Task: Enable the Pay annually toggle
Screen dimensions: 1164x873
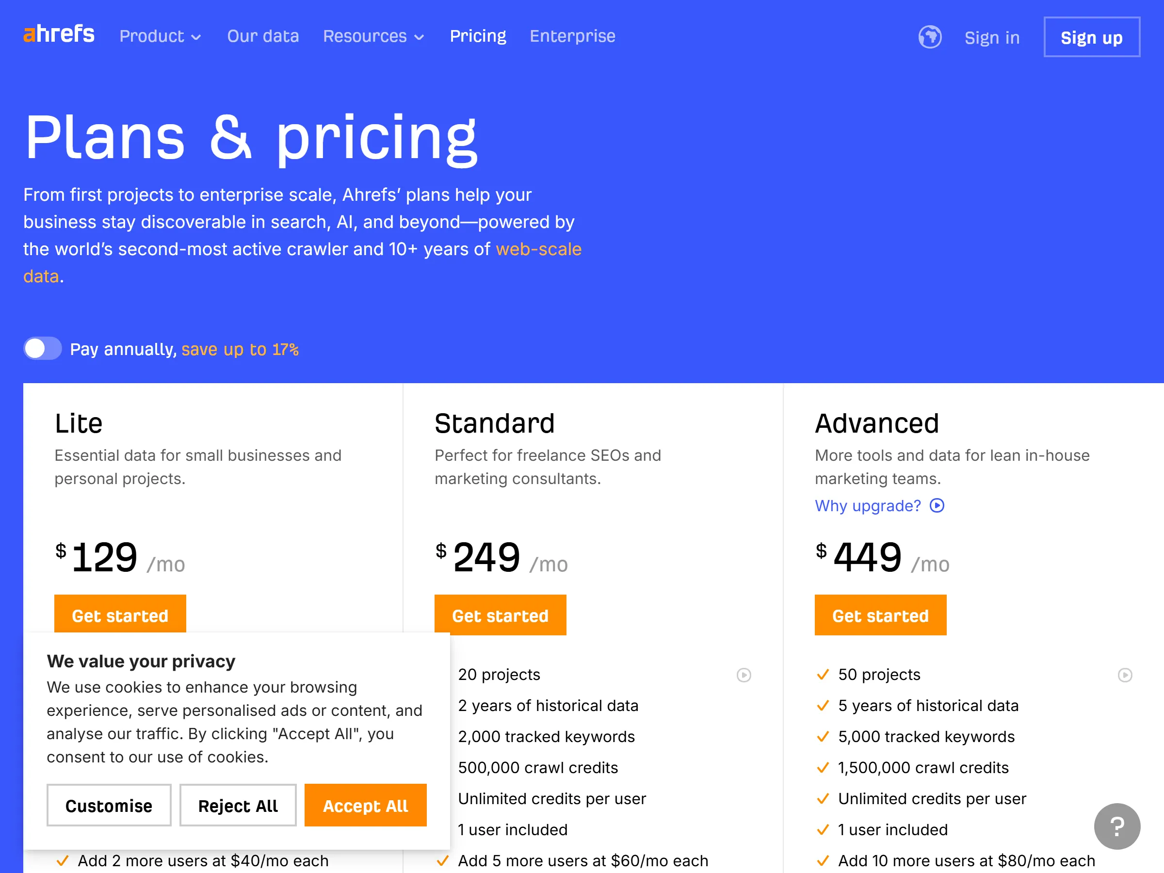Action: click(43, 348)
